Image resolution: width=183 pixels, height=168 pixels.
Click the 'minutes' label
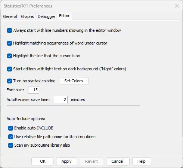78,100
